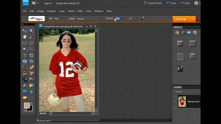This screenshot has width=221, height=124.
Task: Select the Sponge tool
Action: (25, 98)
